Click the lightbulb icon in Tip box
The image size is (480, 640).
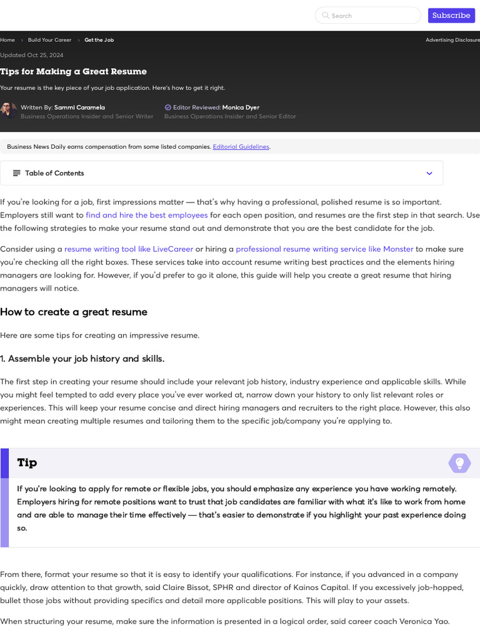tap(459, 463)
